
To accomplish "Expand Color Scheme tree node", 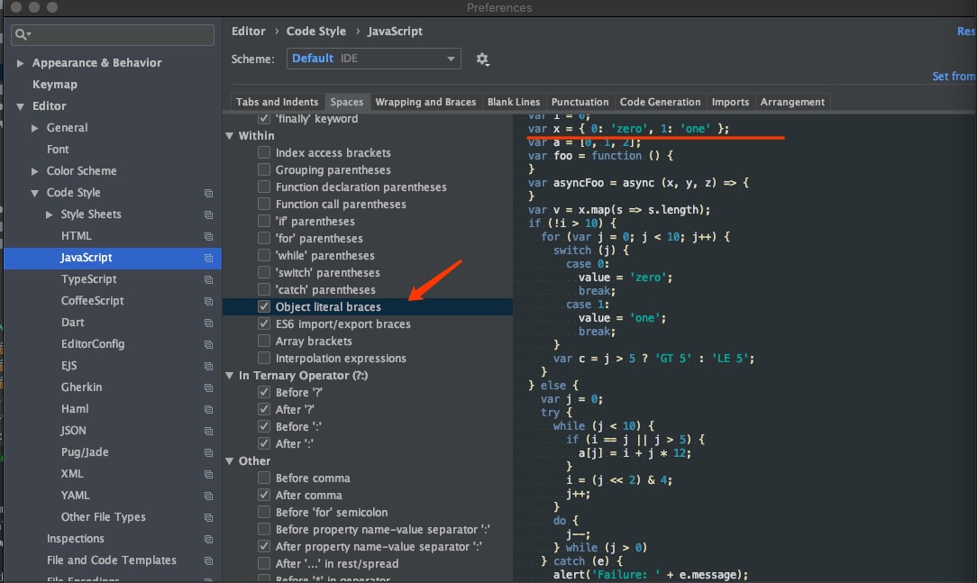I will click(35, 171).
